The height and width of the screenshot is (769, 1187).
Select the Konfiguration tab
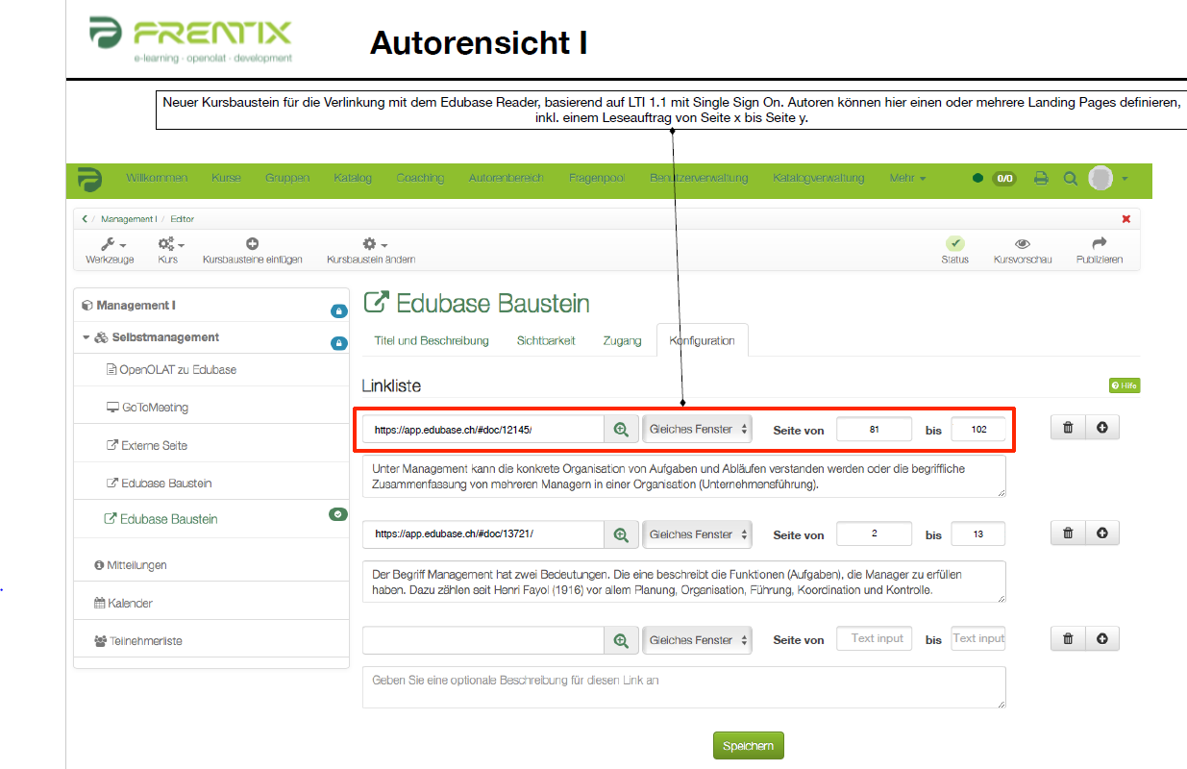click(703, 340)
